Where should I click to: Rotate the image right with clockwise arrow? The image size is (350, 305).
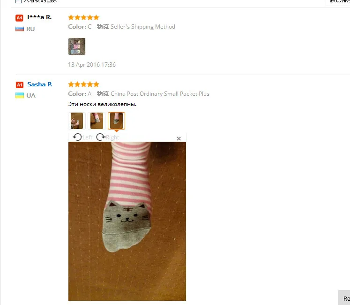(100, 137)
